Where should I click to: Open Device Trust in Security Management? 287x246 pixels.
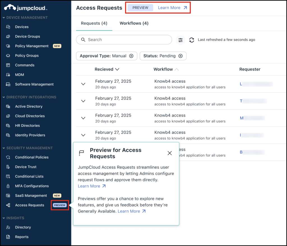click(x=26, y=167)
